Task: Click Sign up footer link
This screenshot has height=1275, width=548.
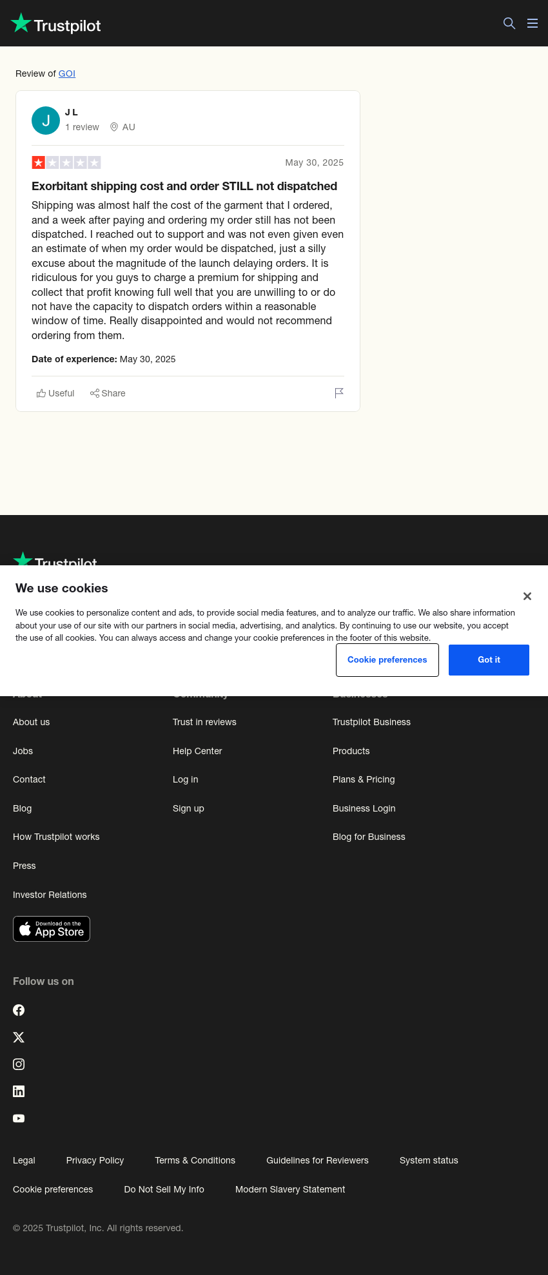Action: pos(188,808)
